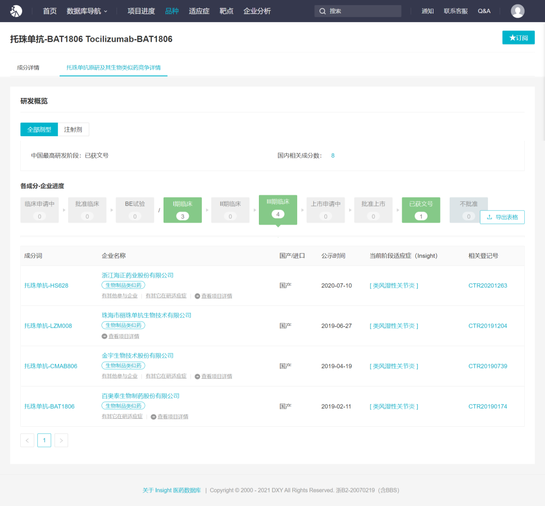
Task: Switch to 托珠单抗原研及其生物类似药竞争详情 tab
Action: [114, 68]
